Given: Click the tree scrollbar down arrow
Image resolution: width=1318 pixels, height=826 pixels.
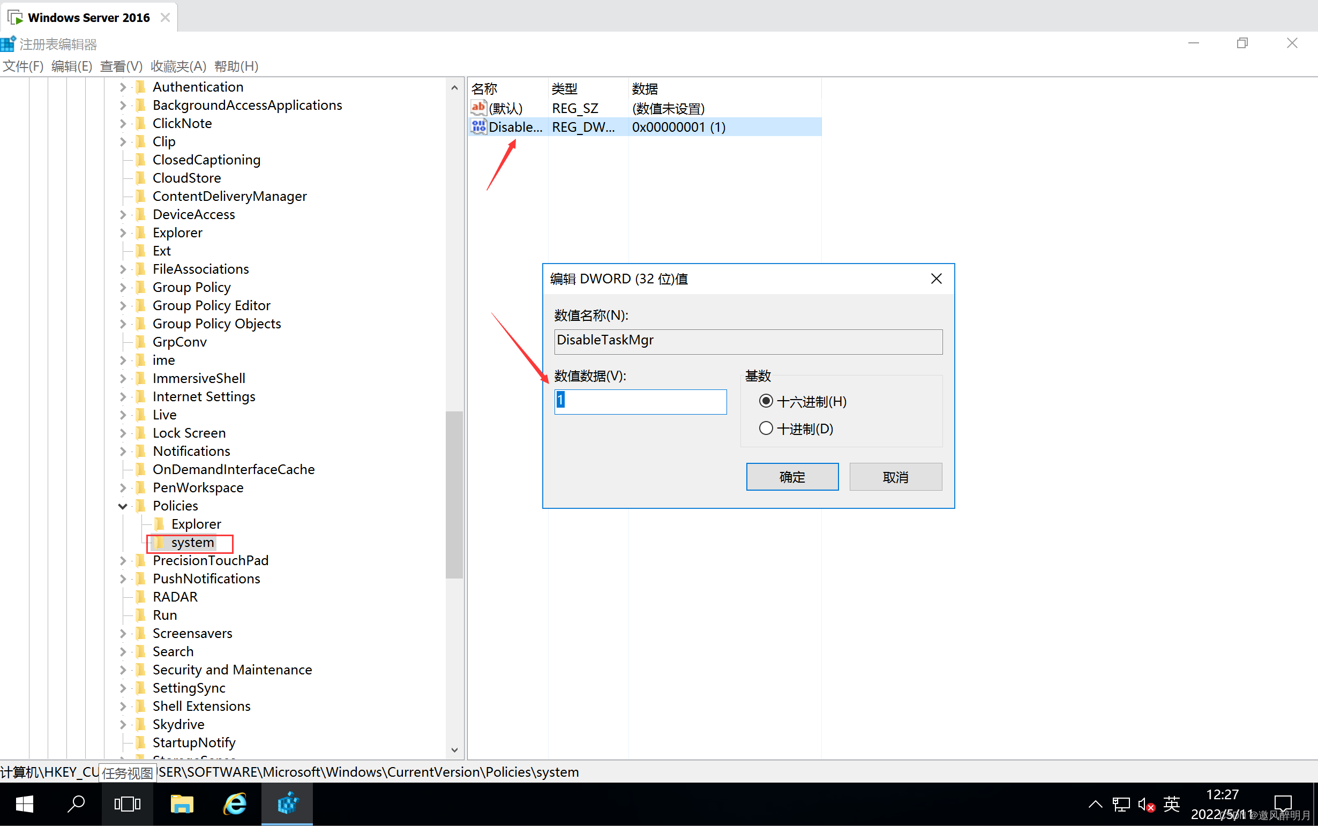Looking at the screenshot, I should [x=454, y=750].
